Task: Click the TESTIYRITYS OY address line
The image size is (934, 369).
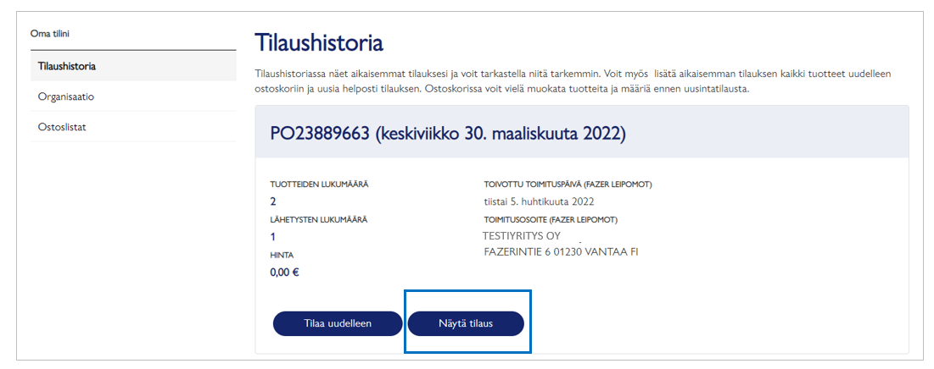Action: (522, 236)
